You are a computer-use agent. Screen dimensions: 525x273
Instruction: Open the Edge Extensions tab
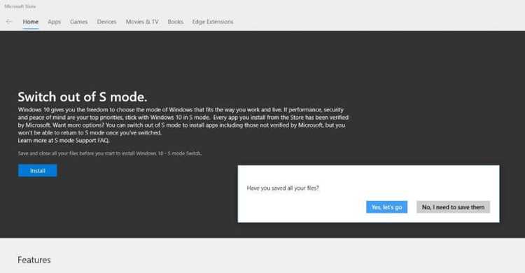tap(213, 22)
